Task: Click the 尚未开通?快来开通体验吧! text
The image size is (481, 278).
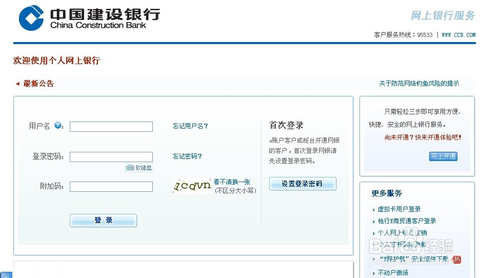Action: [x=423, y=137]
